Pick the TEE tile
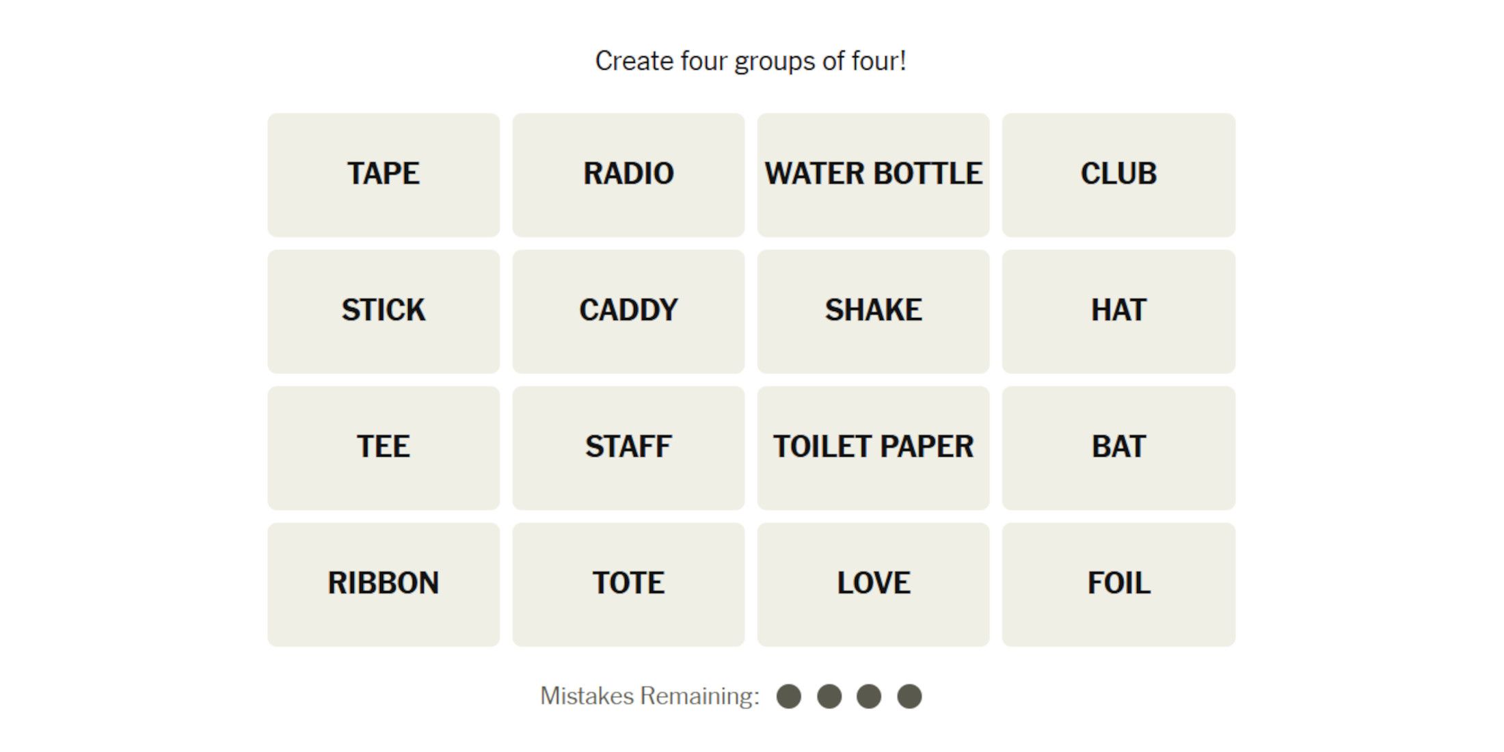This screenshot has width=1504, height=752. pyautogui.click(x=383, y=448)
